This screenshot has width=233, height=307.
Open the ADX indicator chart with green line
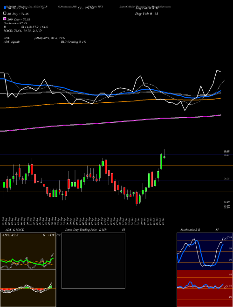pos(28,251)
